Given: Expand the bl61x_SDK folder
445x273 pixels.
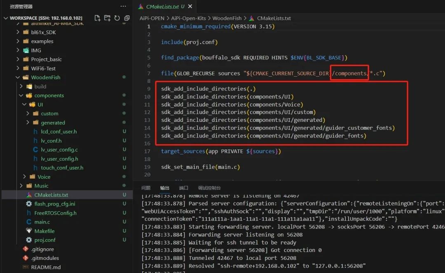Looking at the screenshot, I should pos(18,32).
